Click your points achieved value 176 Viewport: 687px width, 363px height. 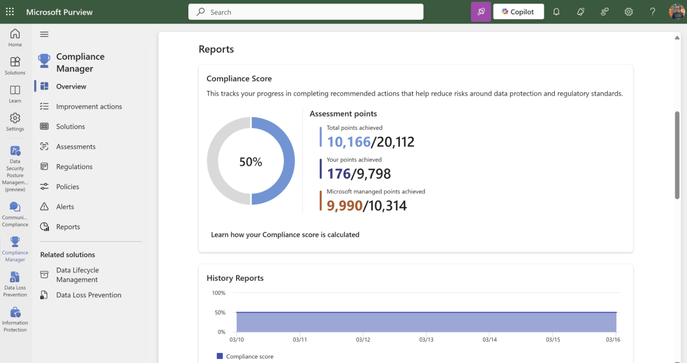click(x=339, y=173)
